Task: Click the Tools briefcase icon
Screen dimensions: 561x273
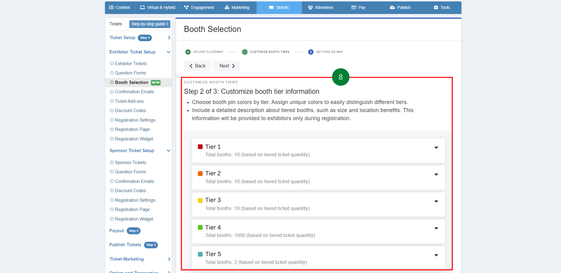Action: click(x=436, y=8)
